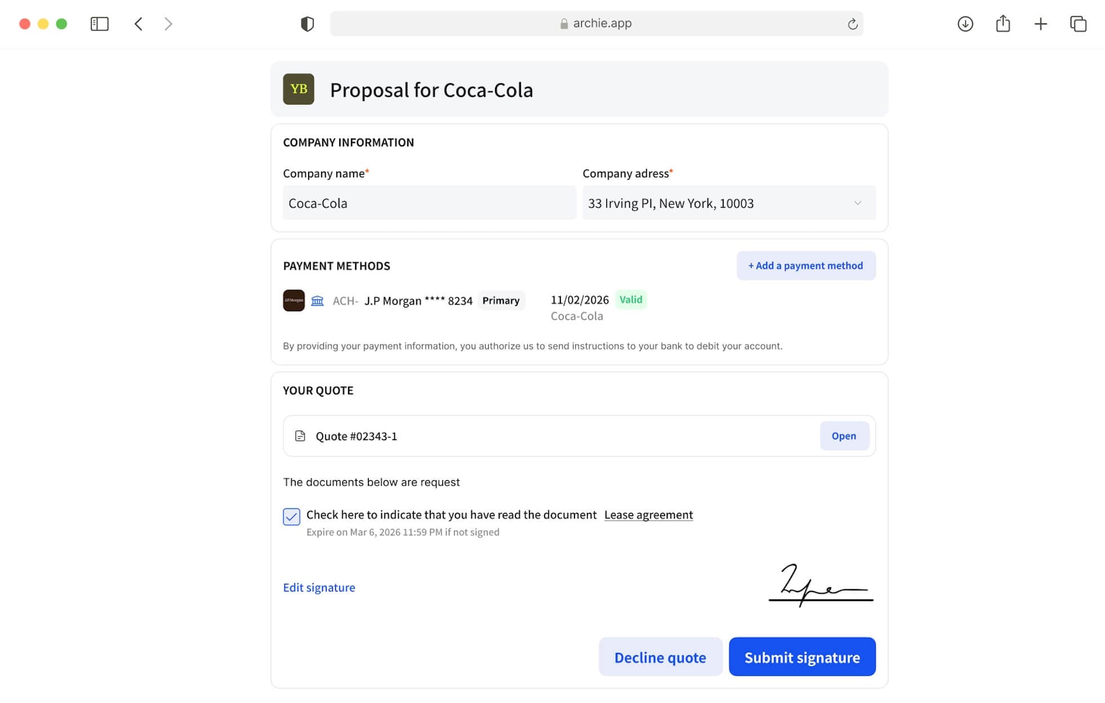
Task: Click the Share icon in the browser toolbar
Action: click(1003, 24)
